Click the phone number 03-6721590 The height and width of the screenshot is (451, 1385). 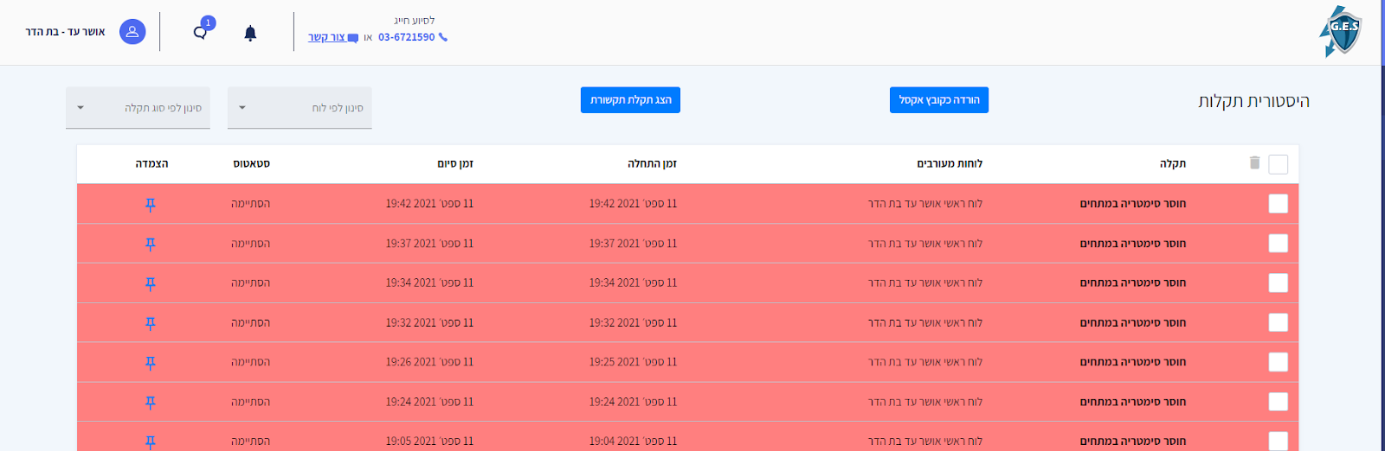coord(407,37)
